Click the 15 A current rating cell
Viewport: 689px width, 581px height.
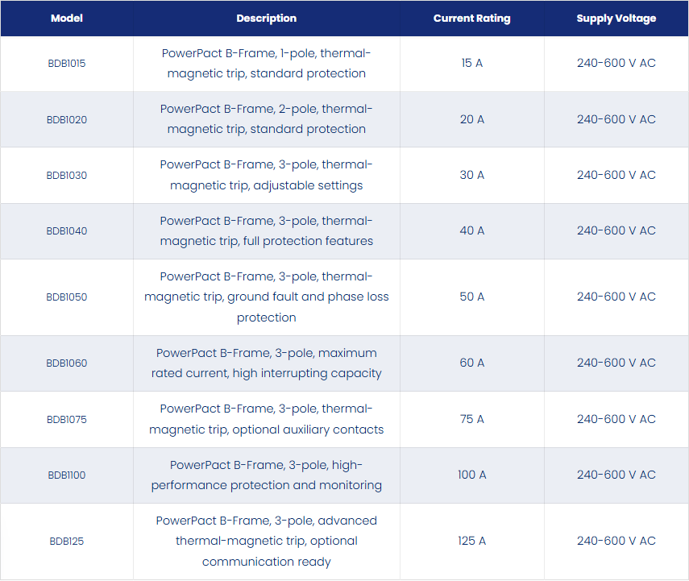click(472, 64)
